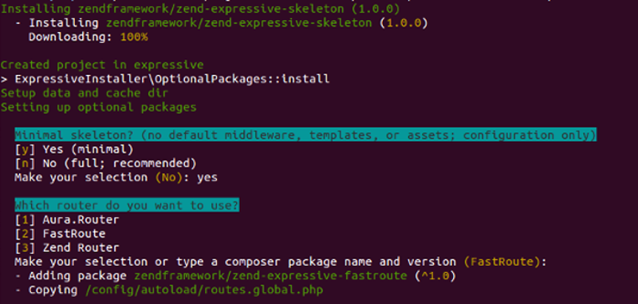Select the [2] FastRoute option line
This screenshot has width=638, height=304.
(61, 234)
